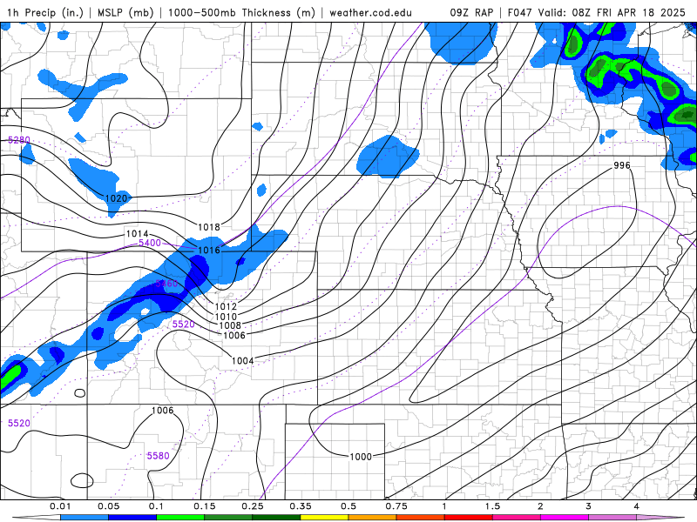Click the purple 5400 thickness label
This screenshot has width=697, height=522.
click(x=150, y=243)
